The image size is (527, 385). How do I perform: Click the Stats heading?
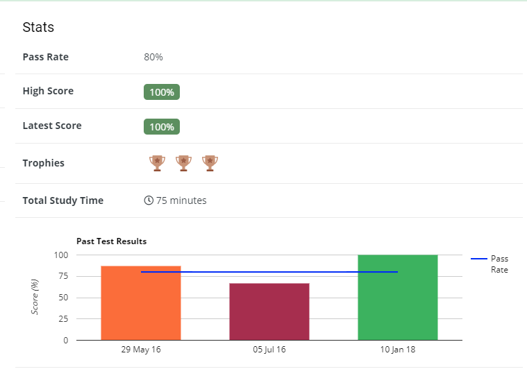tap(38, 28)
